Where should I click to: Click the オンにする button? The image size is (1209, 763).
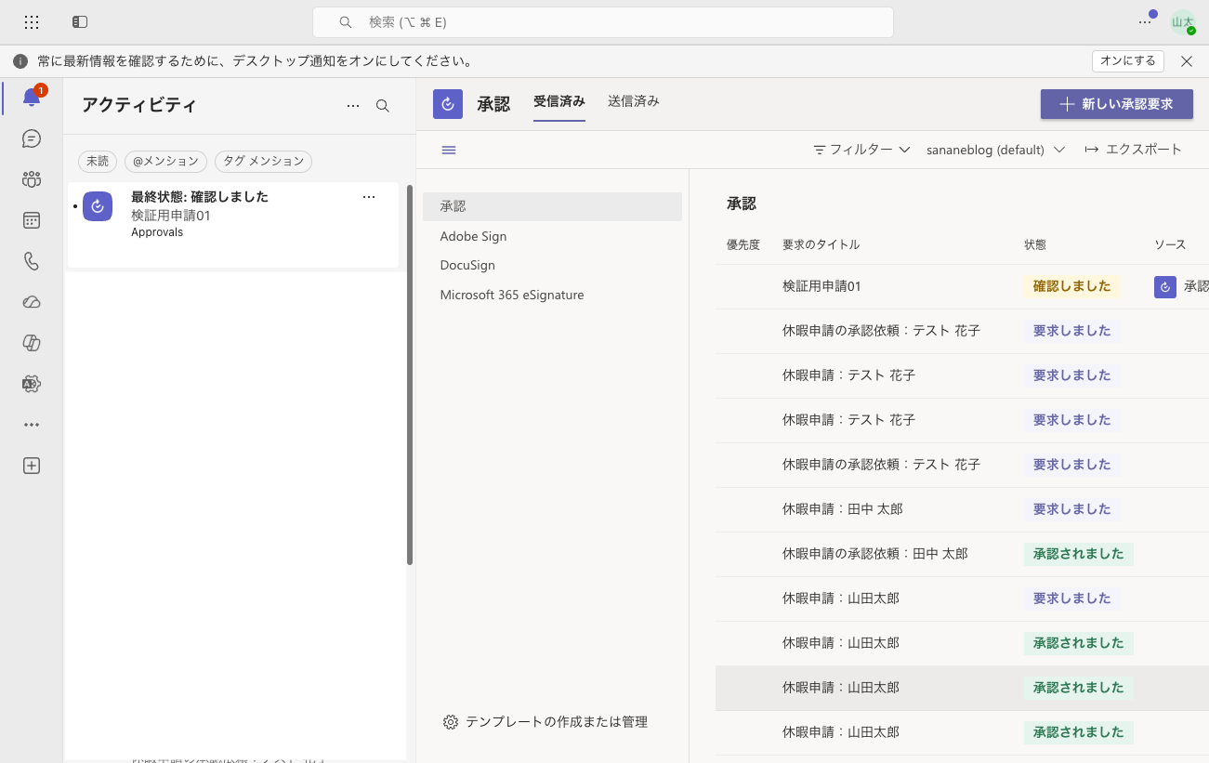[x=1128, y=61]
